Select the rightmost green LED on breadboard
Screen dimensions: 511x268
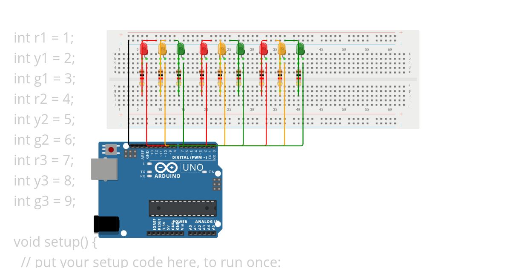300,48
